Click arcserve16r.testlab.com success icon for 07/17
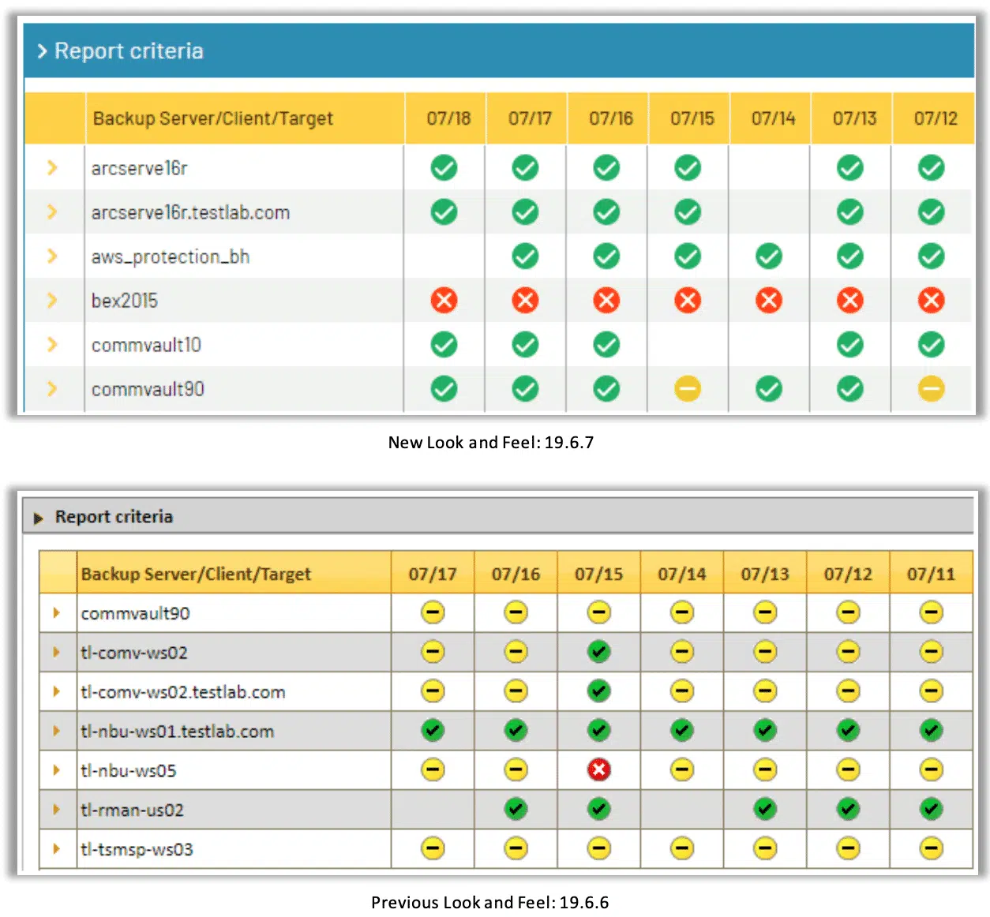The width and height of the screenshot is (990, 917). click(525, 211)
